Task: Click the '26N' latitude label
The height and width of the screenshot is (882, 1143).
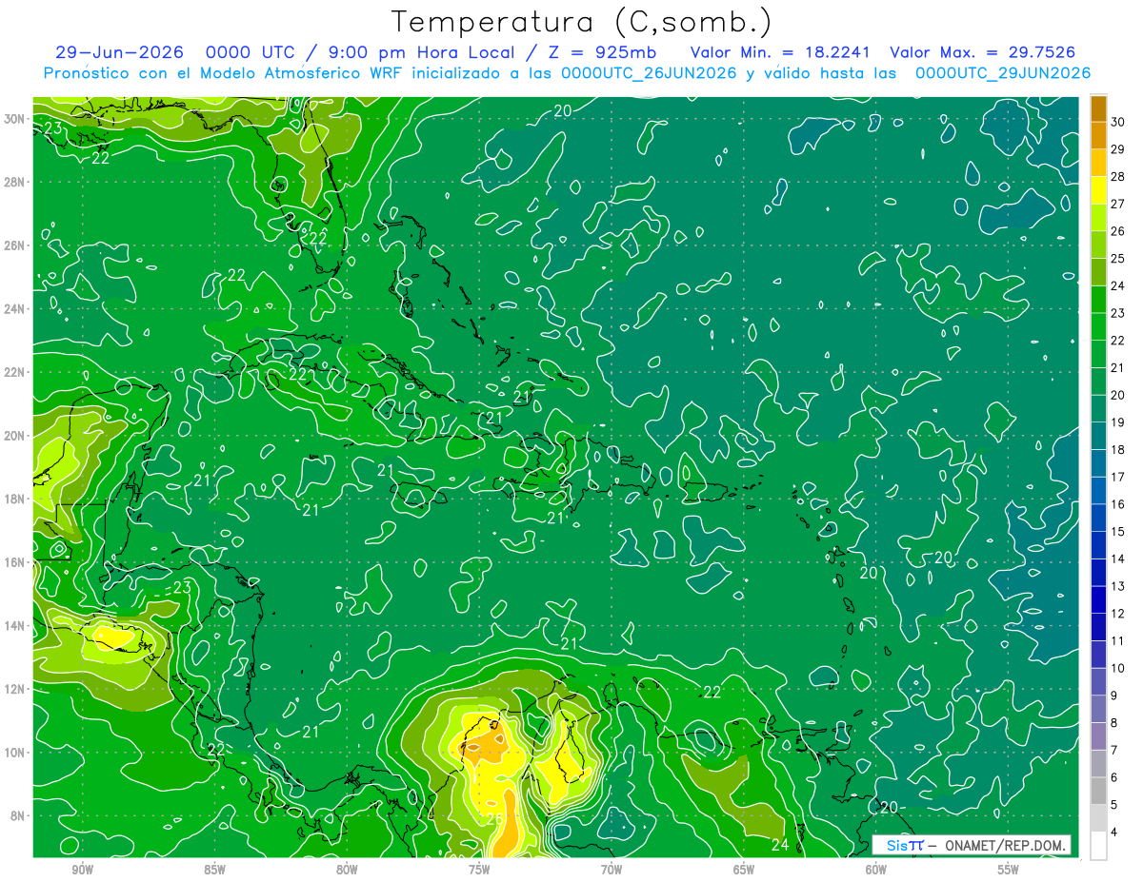Action: pos(13,245)
